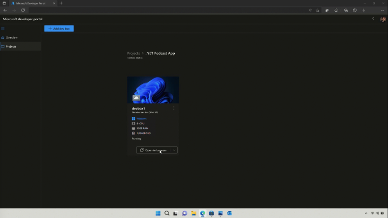Click the devbox1 wallpaper thumbnail
388x218 pixels.
[153, 90]
